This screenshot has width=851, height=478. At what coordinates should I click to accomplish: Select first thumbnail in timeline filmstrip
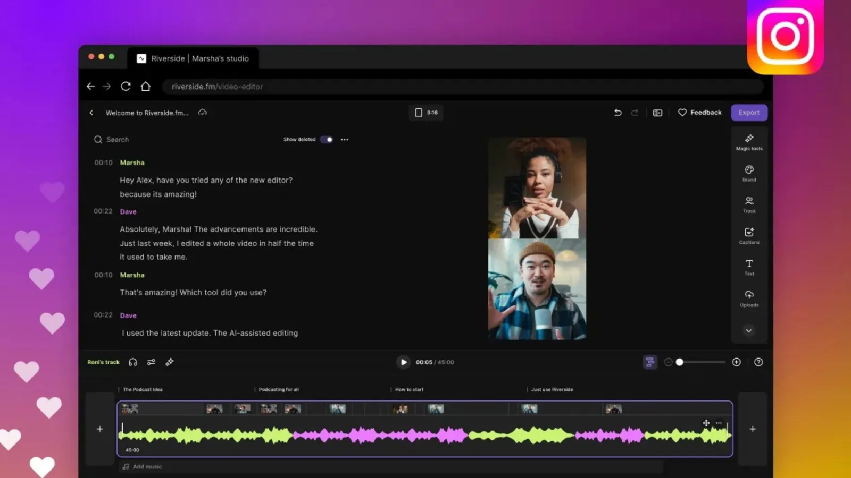130,408
